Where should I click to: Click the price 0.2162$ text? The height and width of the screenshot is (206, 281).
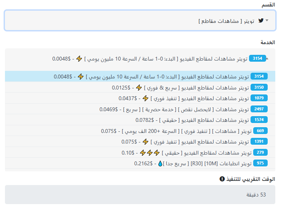[144, 163]
